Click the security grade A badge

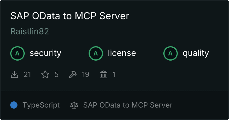click(17, 53)
